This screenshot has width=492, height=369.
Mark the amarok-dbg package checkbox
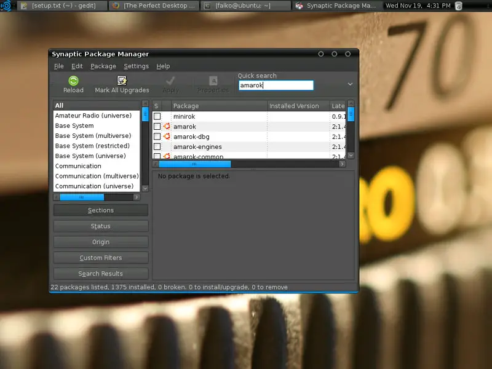tap(157, 137)
